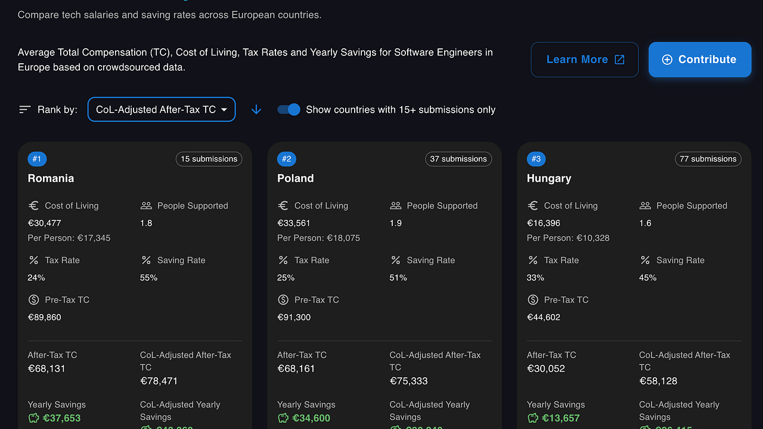Click the euro icon on Romania's Cost of Living
The image size is (763, 429).
click(x=34, y=206)
